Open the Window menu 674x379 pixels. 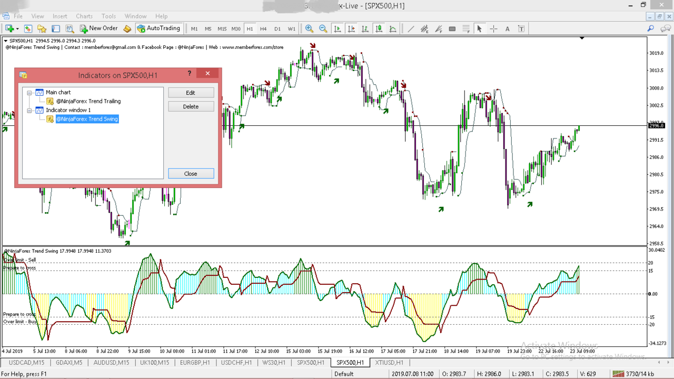[135, 16]
